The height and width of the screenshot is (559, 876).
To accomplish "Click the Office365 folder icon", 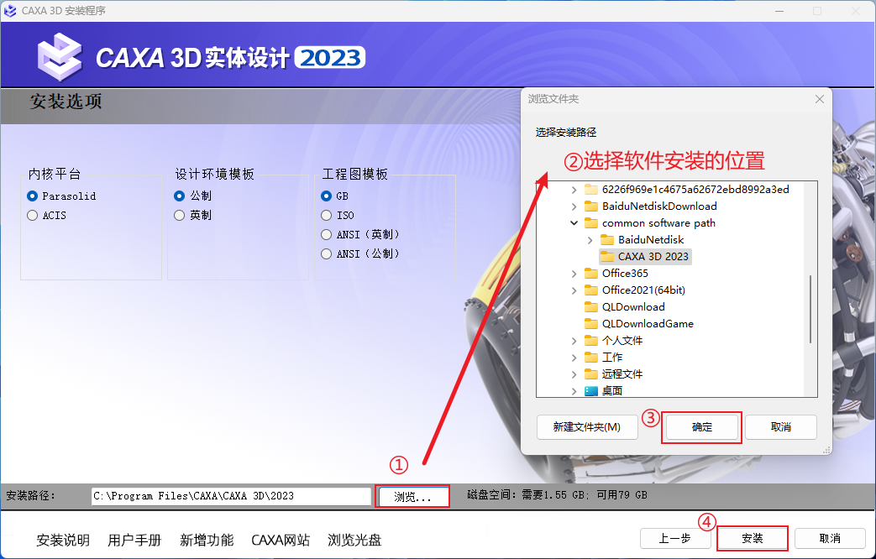I will pyautogui.click(x=591, y=273).
